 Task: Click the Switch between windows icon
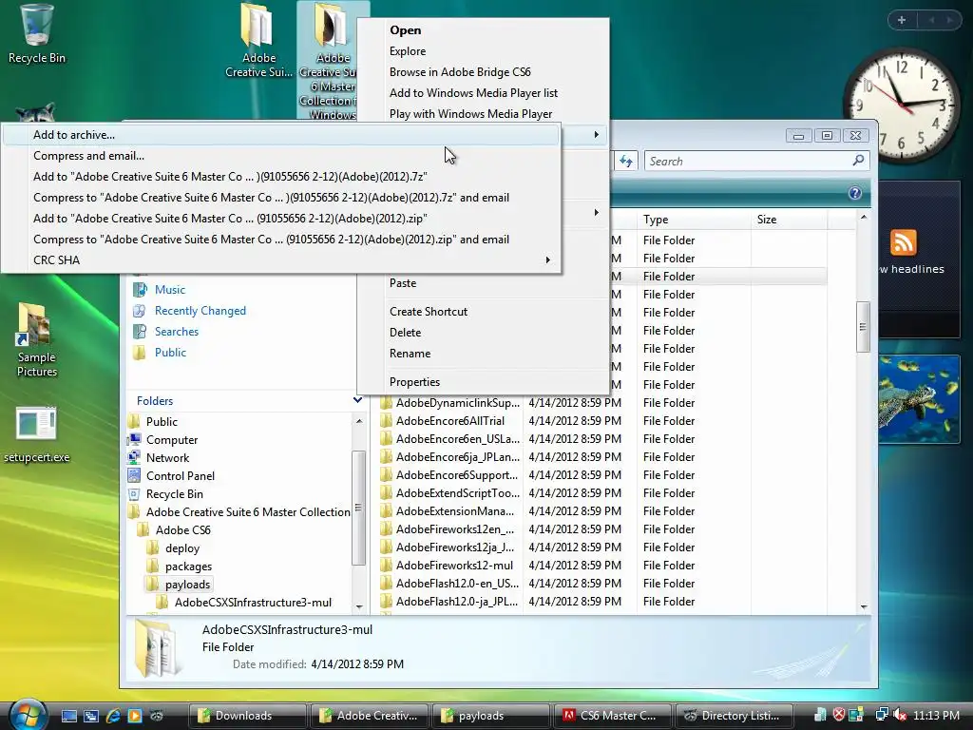(x=91, y=715)
